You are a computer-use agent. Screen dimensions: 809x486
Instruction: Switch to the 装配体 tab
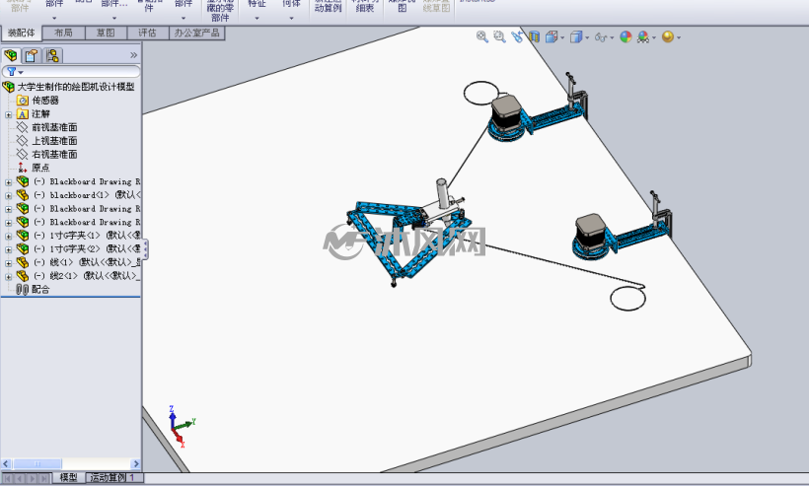pos(21,33)
